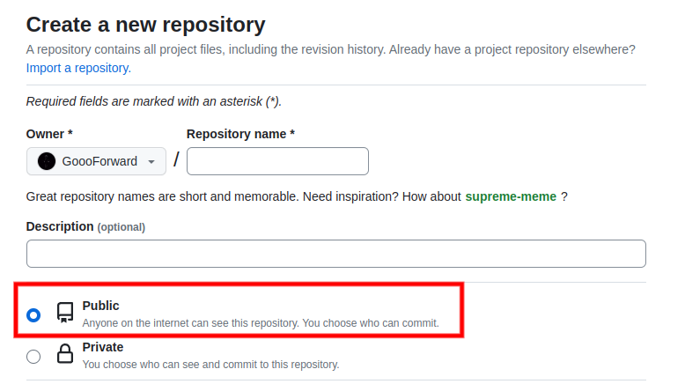Click the GoooForward owner name text
Screen dimensions: 685x384
(x=99, y=161)
